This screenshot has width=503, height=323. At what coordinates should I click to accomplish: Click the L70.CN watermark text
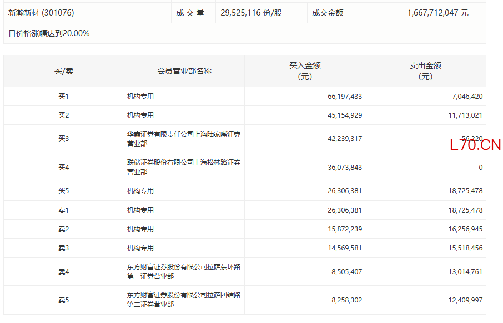(x=475, y=145)
